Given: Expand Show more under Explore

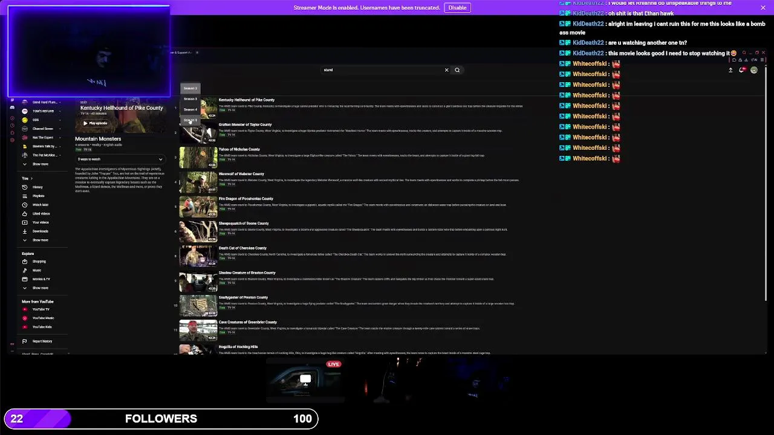Looking at the screenshot, I should click(x=40, y=288).
